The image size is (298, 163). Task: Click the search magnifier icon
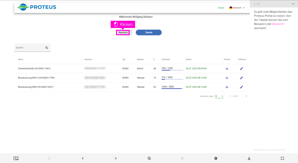pyautogui.click(x=47, y=48)
